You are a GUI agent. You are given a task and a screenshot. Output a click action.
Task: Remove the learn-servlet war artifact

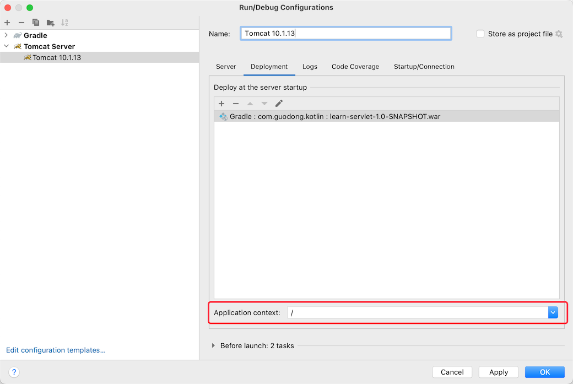point(236,103)
